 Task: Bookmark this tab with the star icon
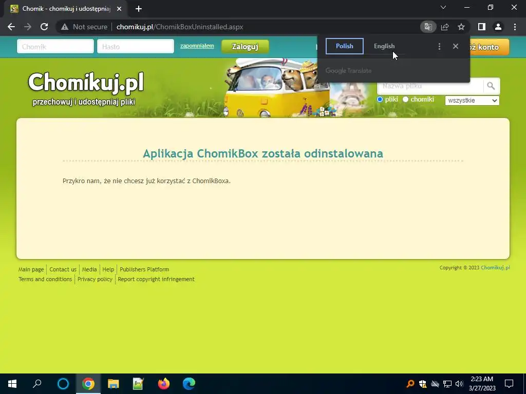[x=461, y=27]
